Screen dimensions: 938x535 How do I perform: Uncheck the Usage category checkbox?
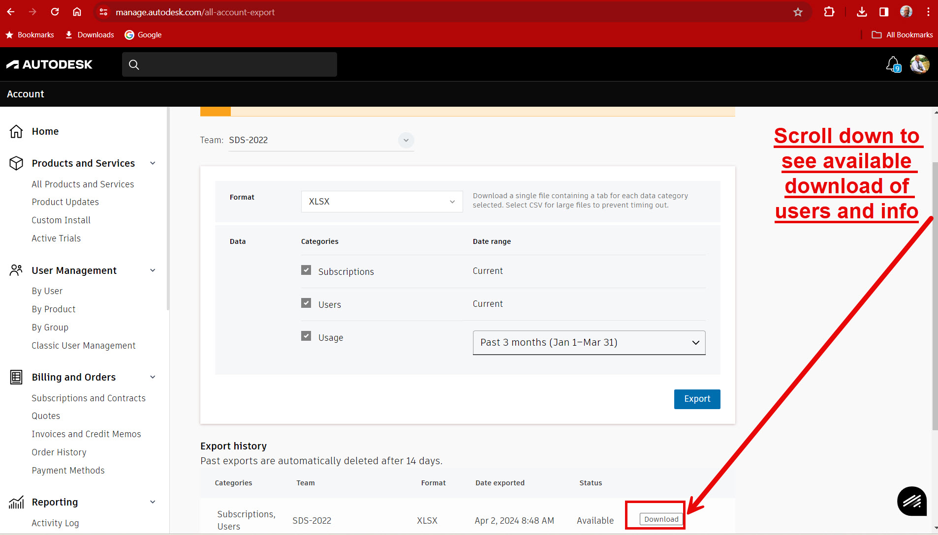306,336
